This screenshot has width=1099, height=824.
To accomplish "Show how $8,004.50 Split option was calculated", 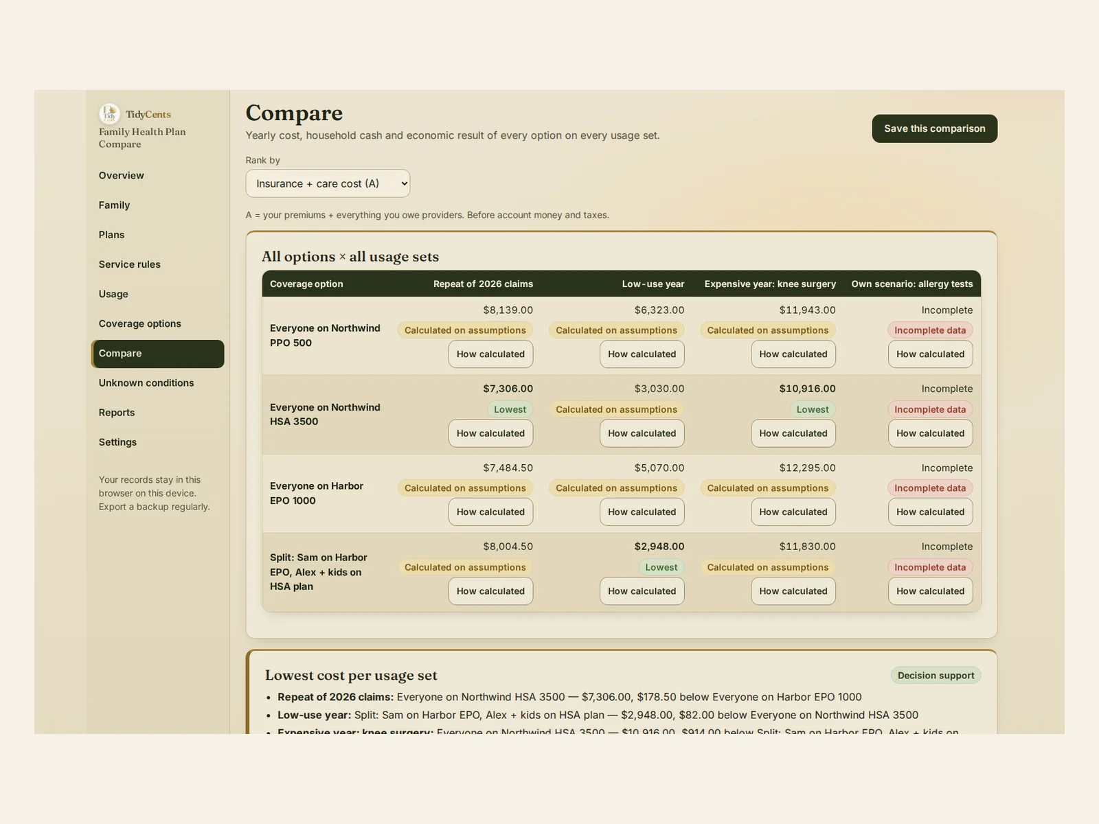I will pyautogui.click(x=490, y=591).
